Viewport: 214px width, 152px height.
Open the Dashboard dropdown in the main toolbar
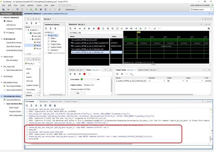(x=71, y=10)
